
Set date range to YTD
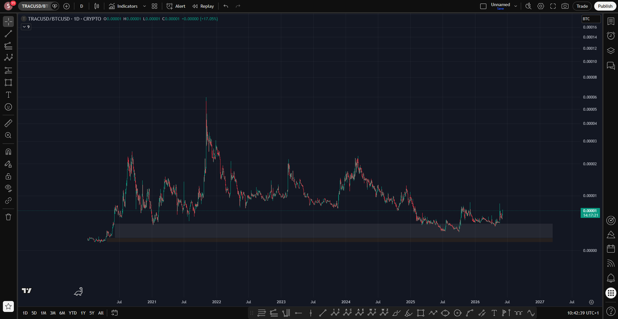pyautogui.click(x=73, y=313)
